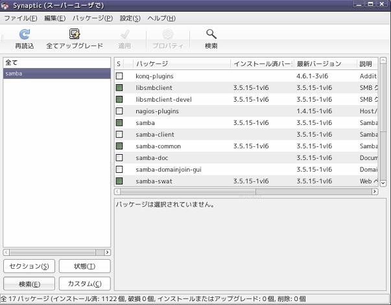Click the セクション(S) button
Viewport: 391px width, 305px height.
pos(29,266)
